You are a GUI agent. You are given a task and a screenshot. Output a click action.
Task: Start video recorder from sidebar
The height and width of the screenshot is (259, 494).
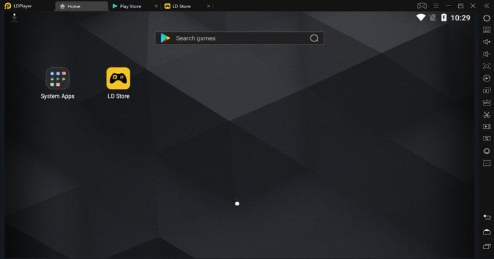point(487,126)
